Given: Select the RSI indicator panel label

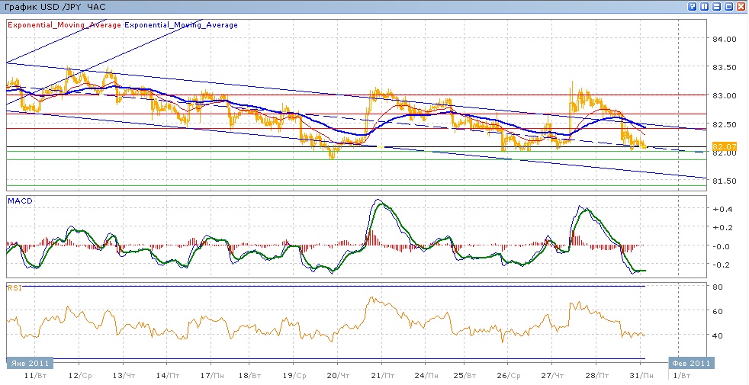Looking at the screenshot, I should [14, 287].
